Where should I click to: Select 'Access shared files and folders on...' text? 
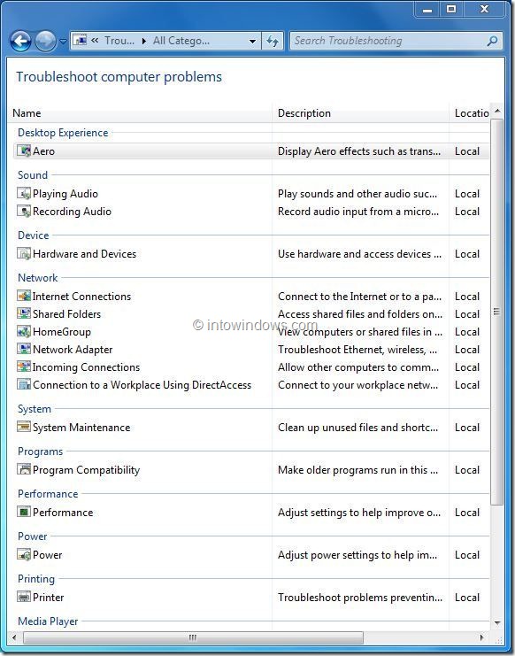click(360, 313)
